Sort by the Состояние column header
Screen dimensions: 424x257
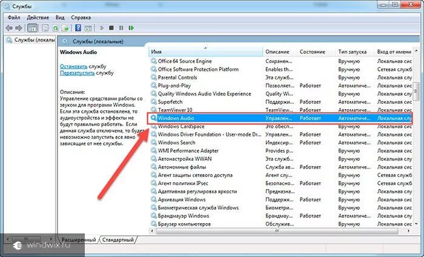point(317,52)
